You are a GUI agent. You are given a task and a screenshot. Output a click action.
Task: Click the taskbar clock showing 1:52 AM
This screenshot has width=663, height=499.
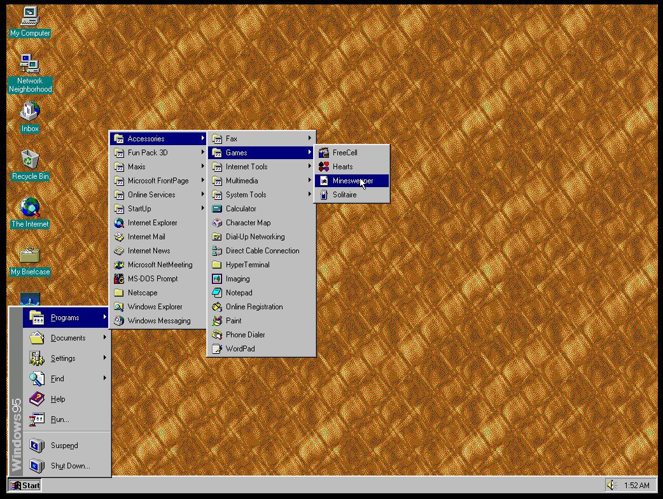(x=637, y=486)
